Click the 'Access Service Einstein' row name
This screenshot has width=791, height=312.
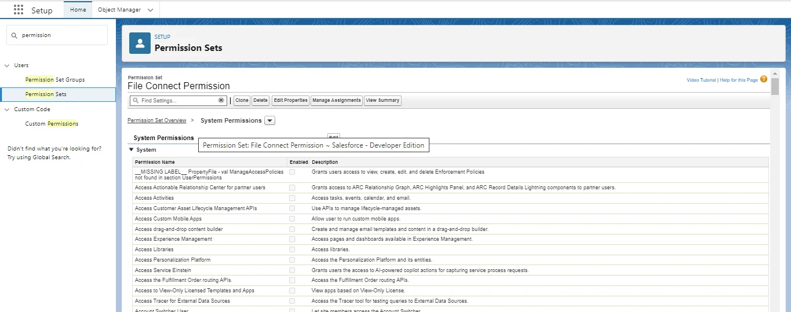click(x=163, y=270)
